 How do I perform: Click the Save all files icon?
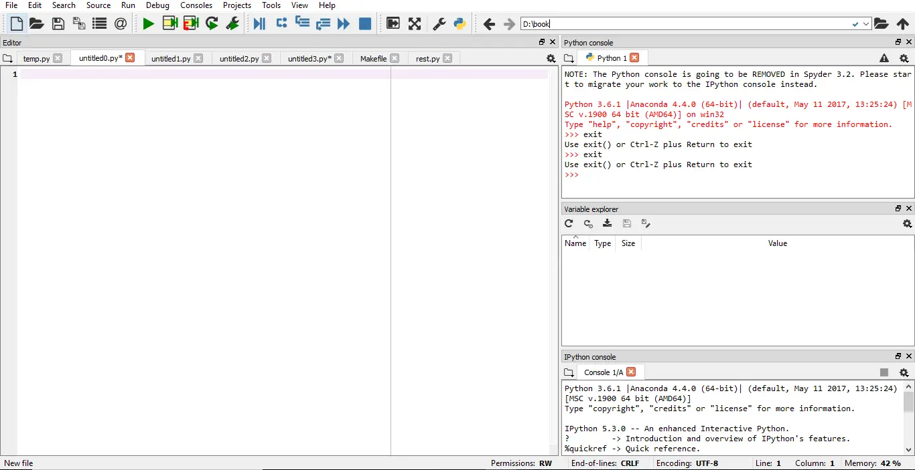(x=79, y=24)
